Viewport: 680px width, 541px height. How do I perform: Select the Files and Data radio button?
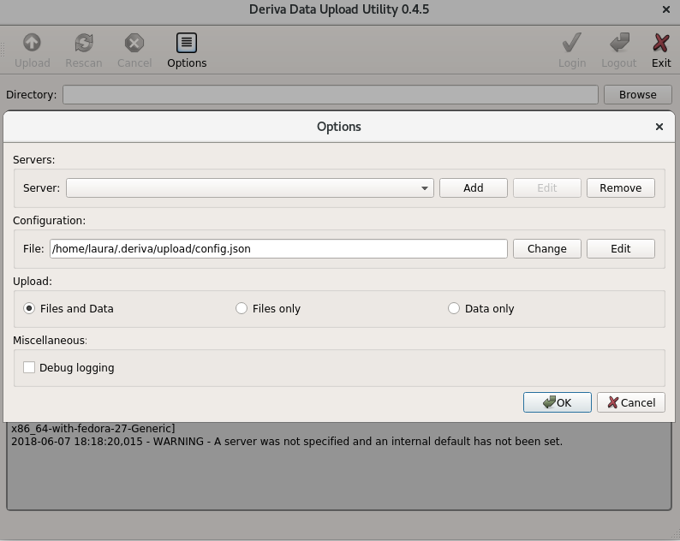pyautogui.click(x=29, y=308)
